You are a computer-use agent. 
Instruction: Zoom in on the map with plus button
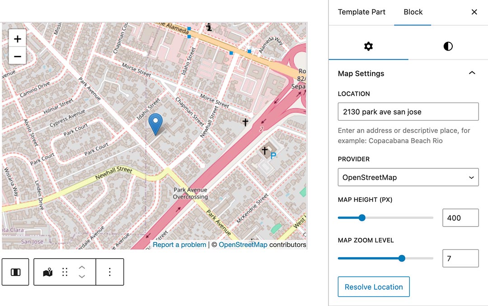17,38
